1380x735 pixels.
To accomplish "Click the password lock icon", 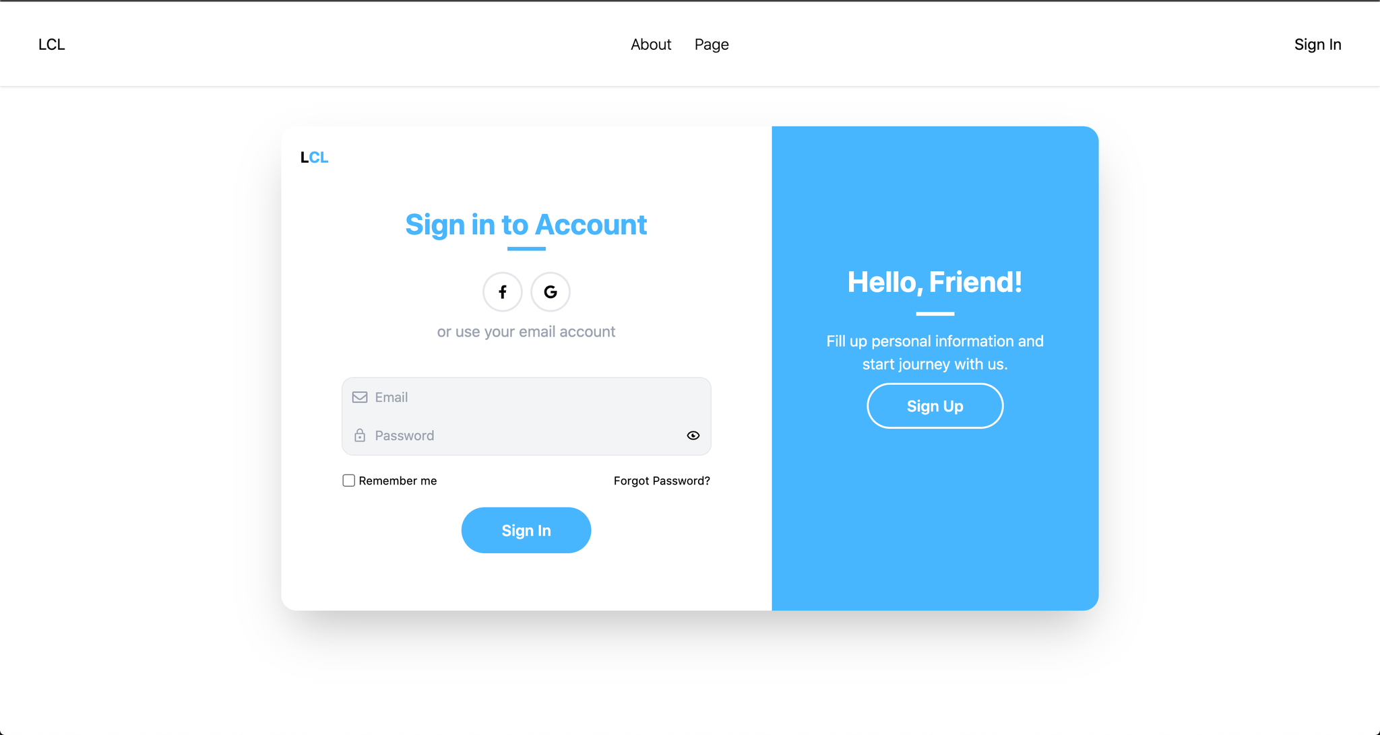I will [x=360, y=435].
